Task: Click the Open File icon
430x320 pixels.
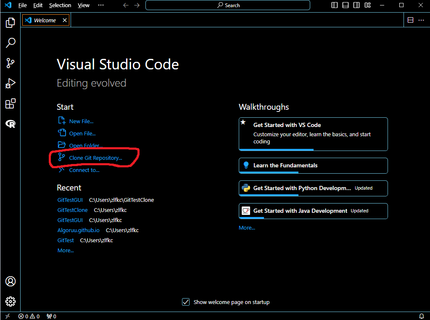Action: click(62, 132)
